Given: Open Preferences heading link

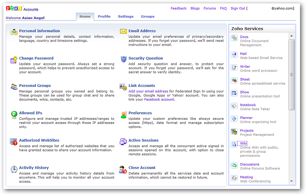Looking at the screenshot, I should 140,113.
